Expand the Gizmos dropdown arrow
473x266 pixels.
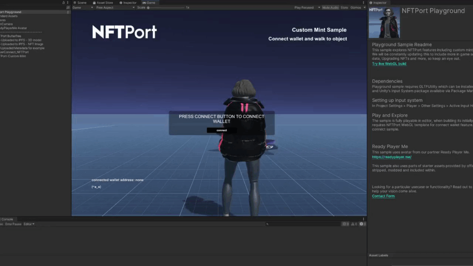pos(364,7)
